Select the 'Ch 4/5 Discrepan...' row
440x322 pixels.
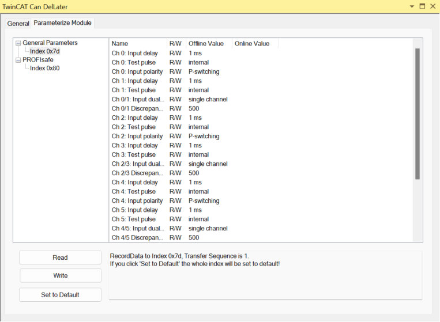pos(194,238)
